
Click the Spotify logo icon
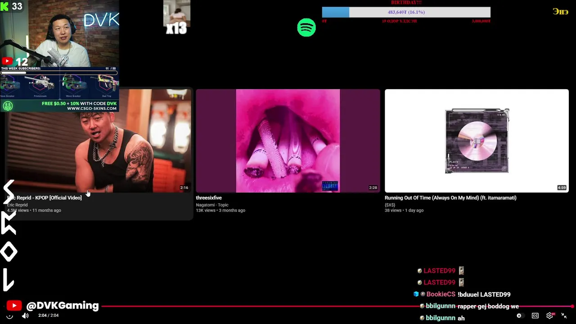pos(306,27)
